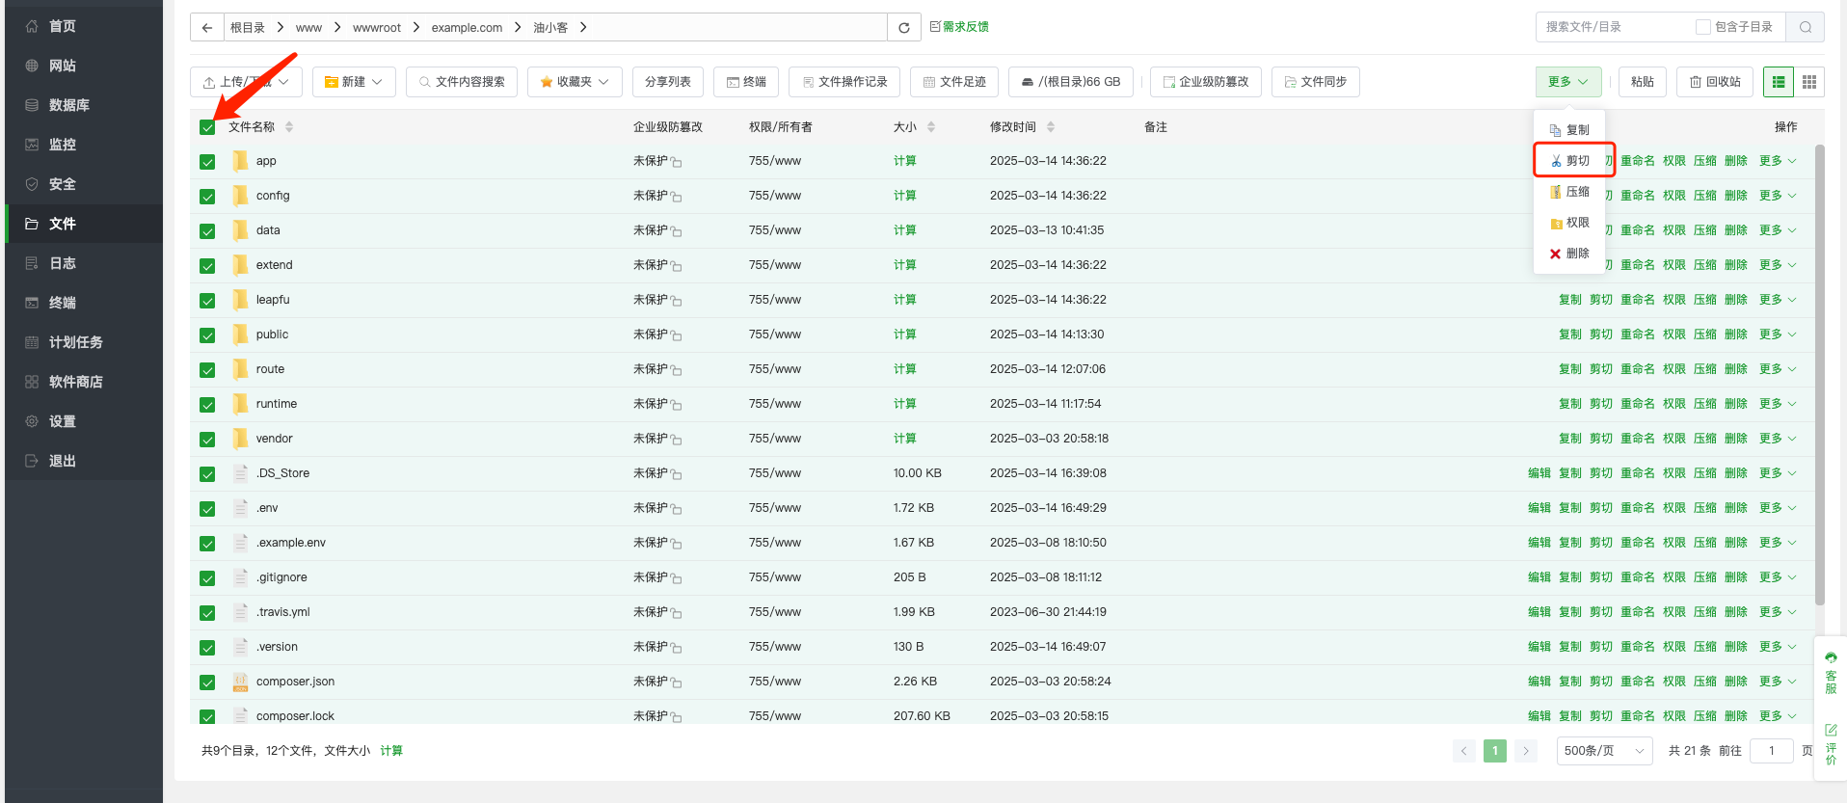Open the recycle bin (回收站)
Image resolution: width=1847 pixels, height=803 pixels.
tap(1715, 82)
